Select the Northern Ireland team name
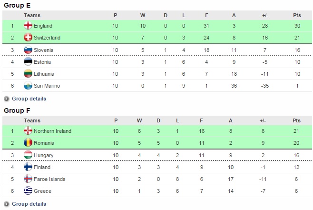Screen dimensions: 313x210 [x=52, y=131]
